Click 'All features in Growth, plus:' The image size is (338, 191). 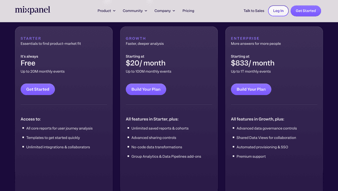257,119
